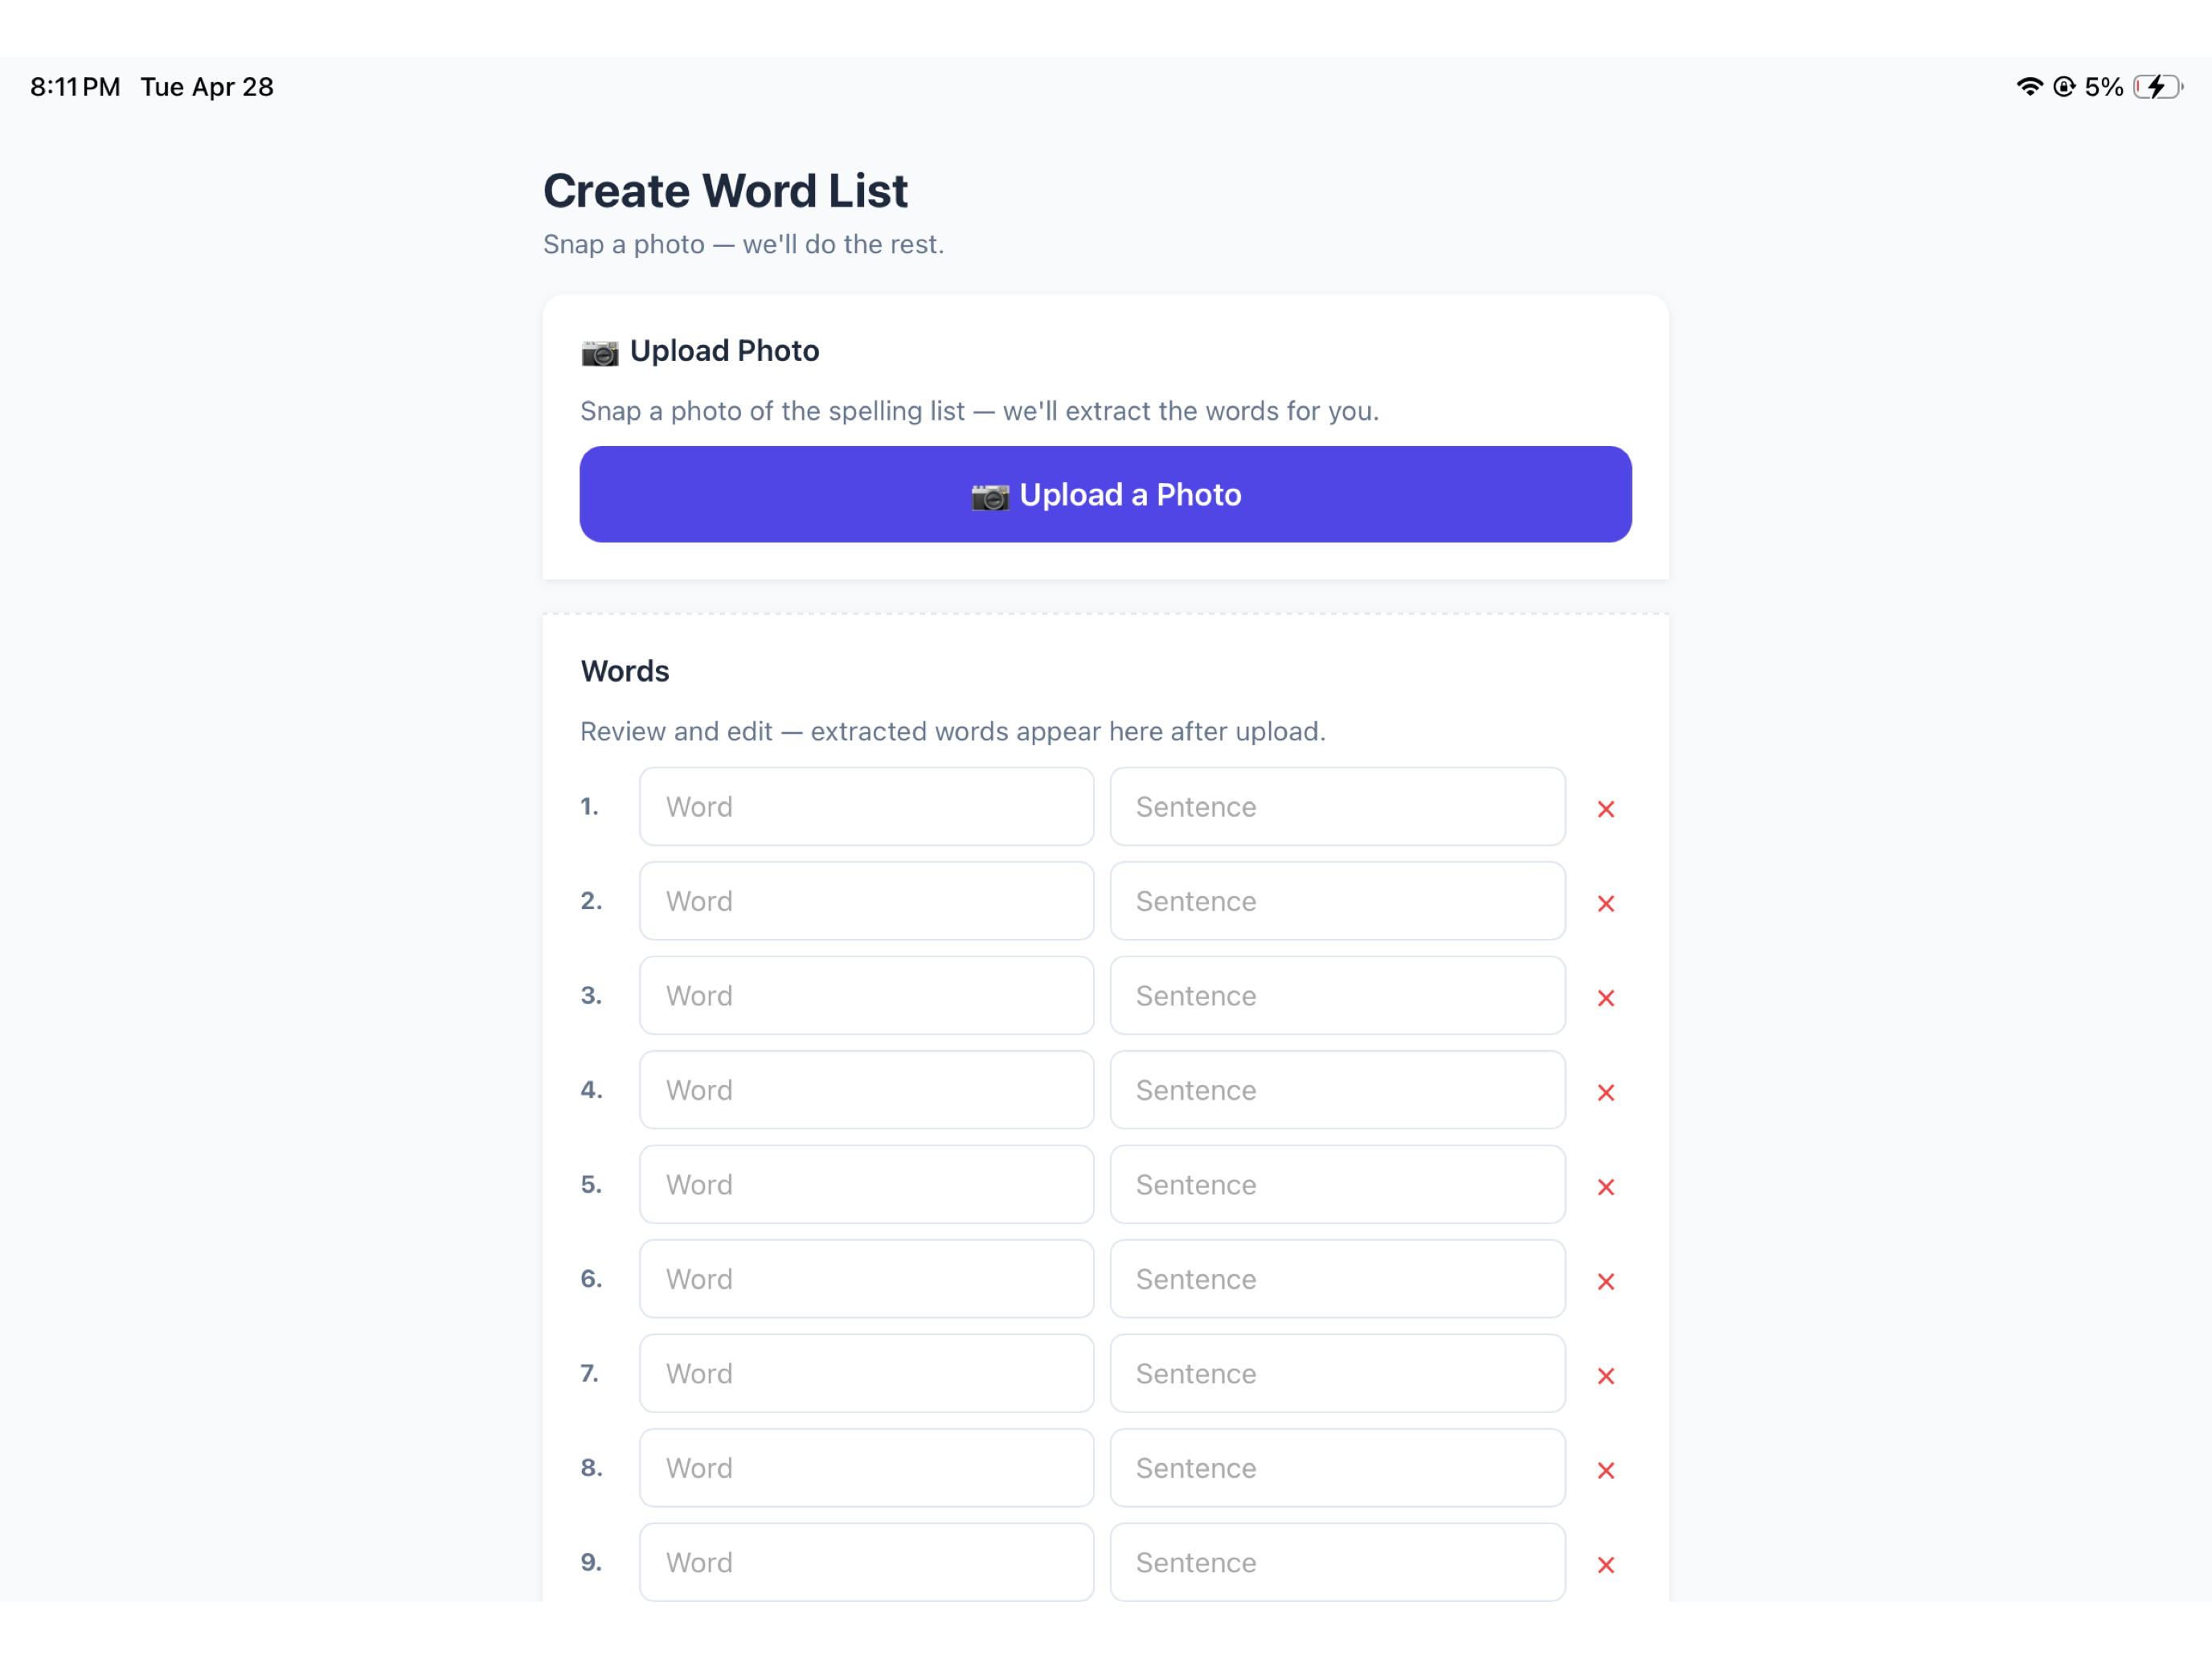2212x1659 pixels.
Task: Click the 8:11 PM clock text
Action: tap(75, 87)
